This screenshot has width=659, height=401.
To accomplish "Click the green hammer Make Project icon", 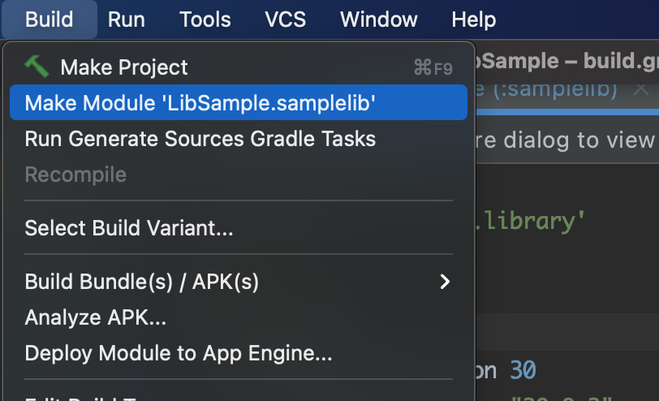I will pos(37,67).
